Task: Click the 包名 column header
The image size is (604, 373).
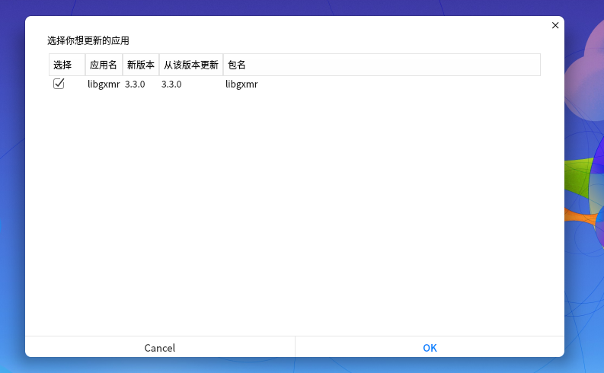Action: [x=382, y=65]
